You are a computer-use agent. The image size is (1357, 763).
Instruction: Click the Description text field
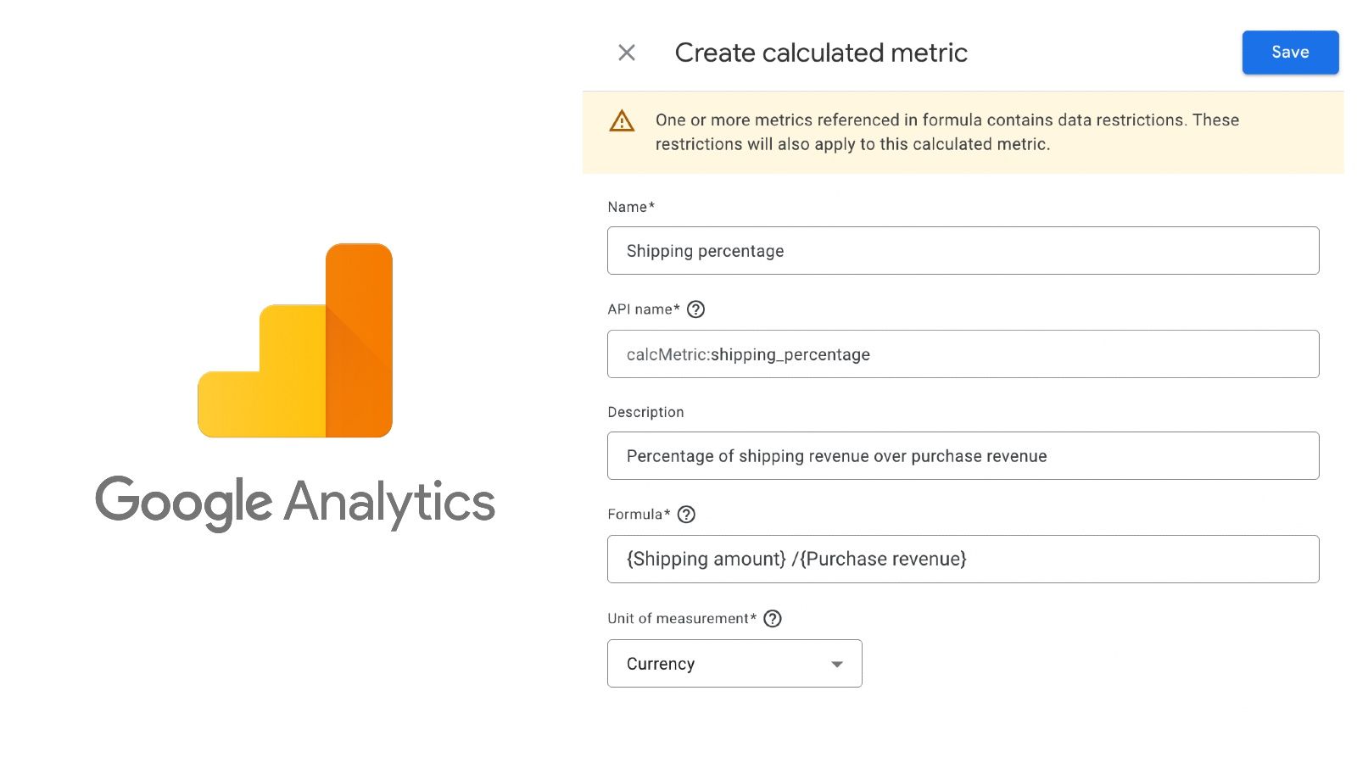[963, 455]
